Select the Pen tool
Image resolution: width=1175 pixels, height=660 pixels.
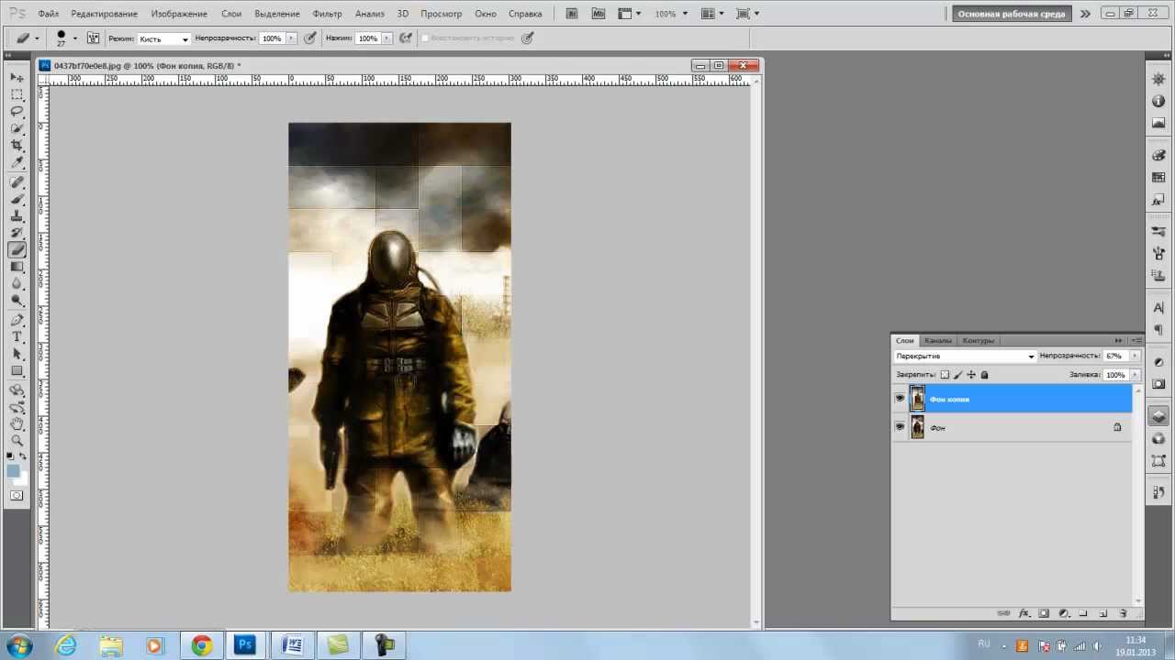(17, 320)
